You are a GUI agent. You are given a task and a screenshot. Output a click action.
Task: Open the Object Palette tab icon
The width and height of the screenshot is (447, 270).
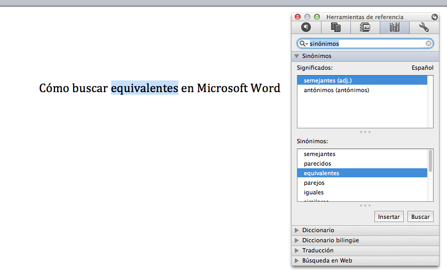tap(365, 28)
